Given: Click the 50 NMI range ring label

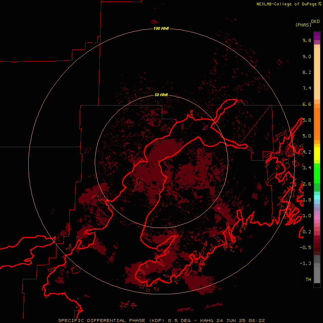Looking at the screenshot, I should [x=161, y=95].
